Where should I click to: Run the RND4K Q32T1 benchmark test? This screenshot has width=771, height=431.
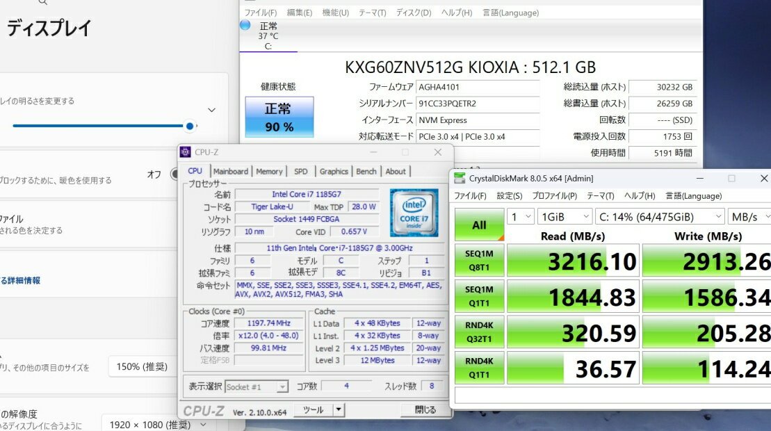click(x=479, y=331)
